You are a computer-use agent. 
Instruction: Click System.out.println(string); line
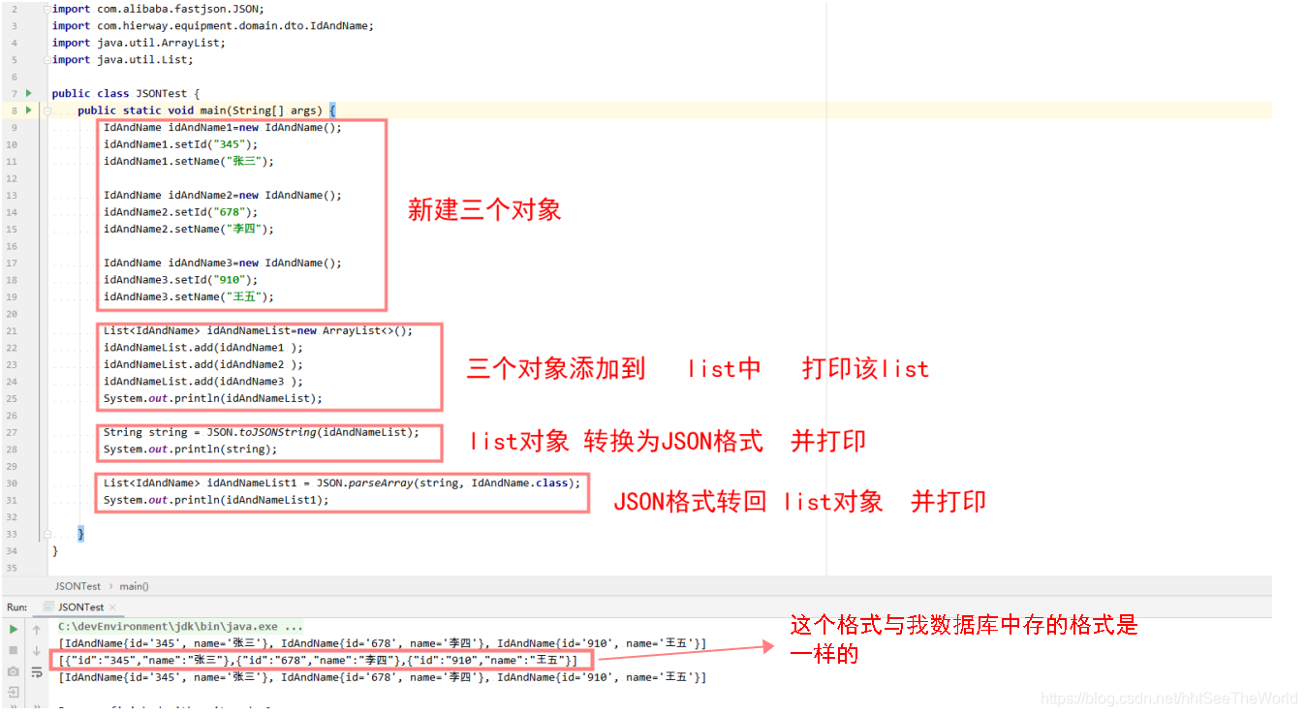(190, 449)
